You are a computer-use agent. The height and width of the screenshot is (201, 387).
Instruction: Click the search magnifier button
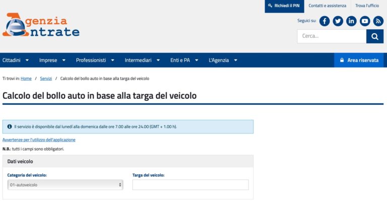(x=375, y=36)
